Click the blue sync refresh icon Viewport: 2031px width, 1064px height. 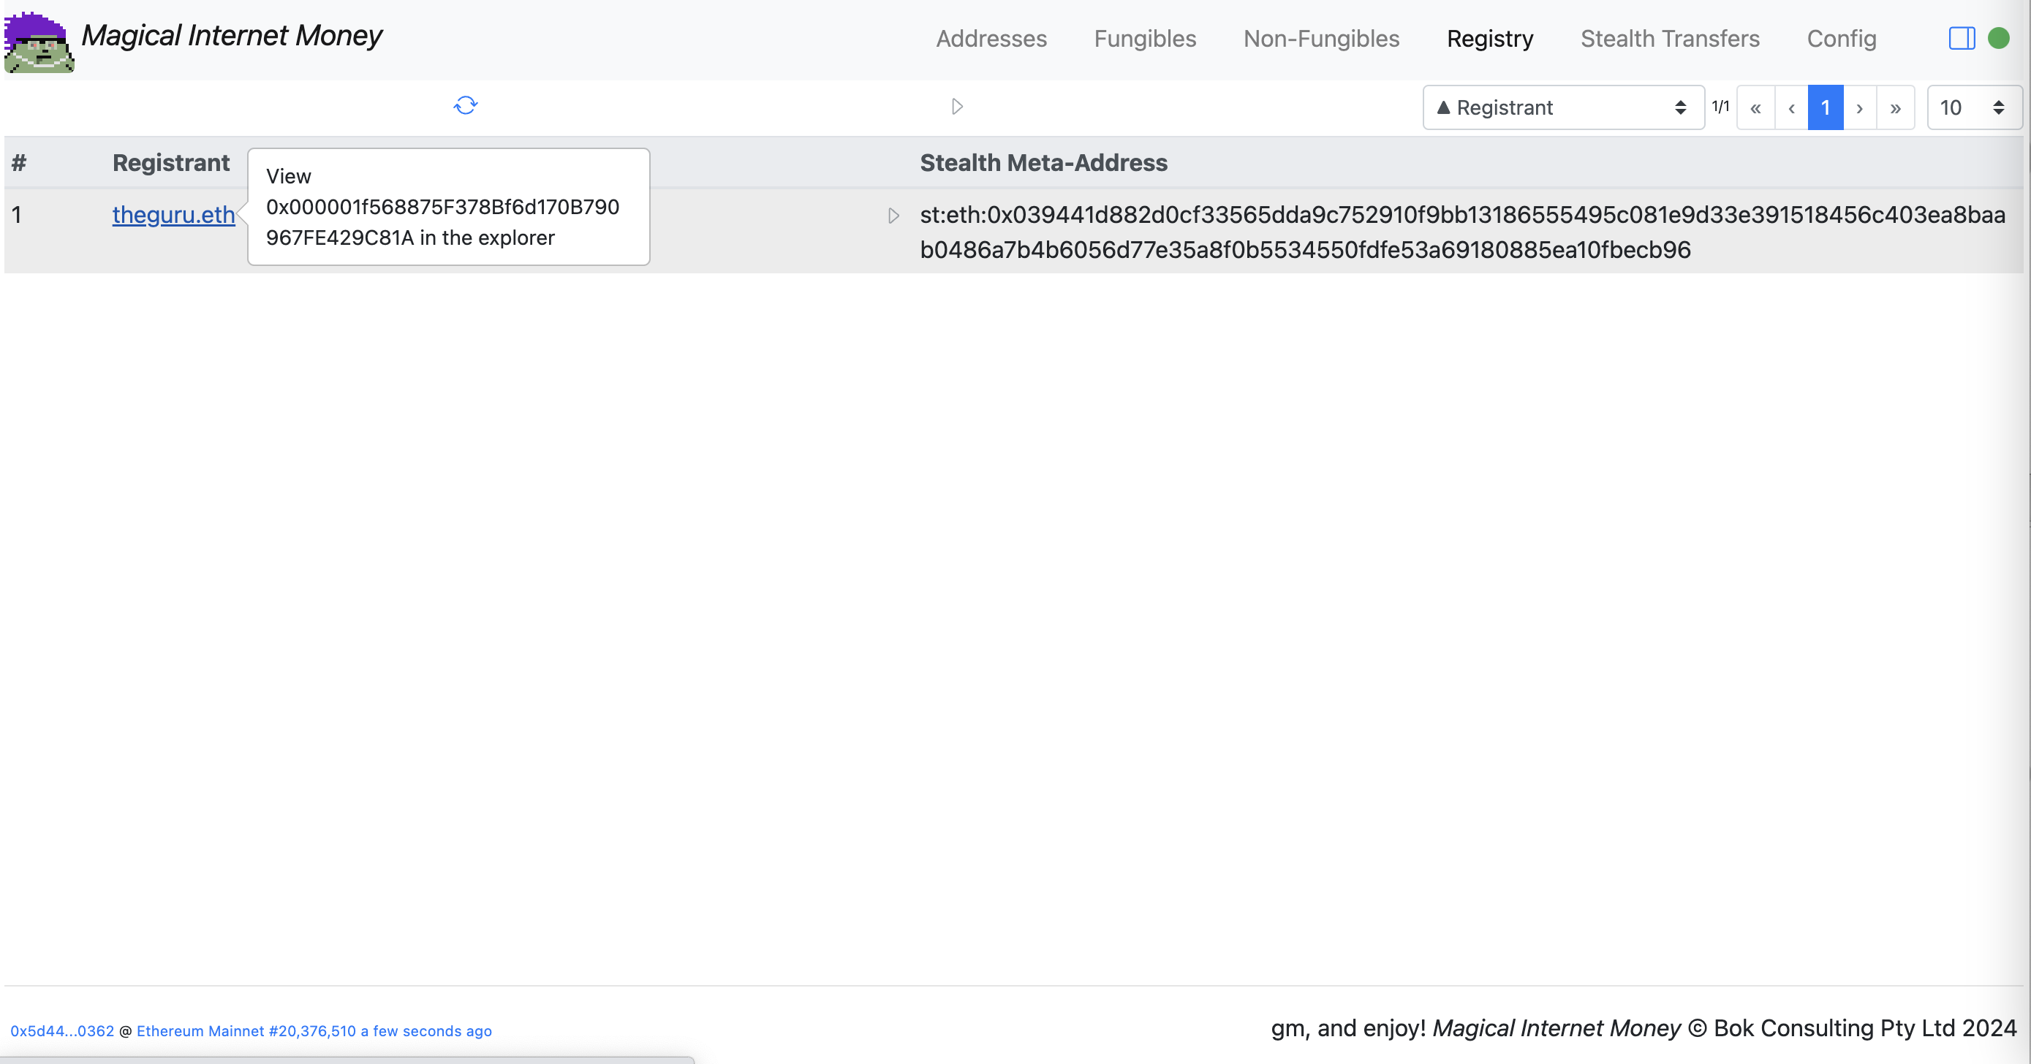tap(465, 106)
